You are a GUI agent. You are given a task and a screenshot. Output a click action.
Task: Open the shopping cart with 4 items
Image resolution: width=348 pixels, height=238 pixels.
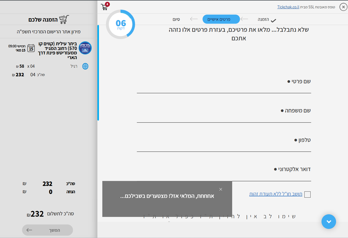[105, 7]
